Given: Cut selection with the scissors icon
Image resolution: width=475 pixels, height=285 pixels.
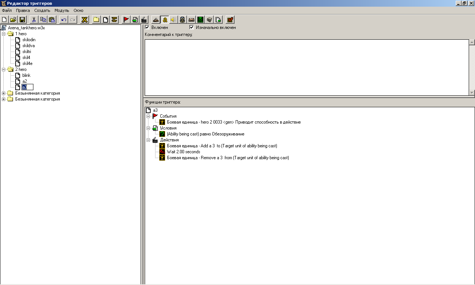Looking at the screenshot, I should (x=34, y=20).
